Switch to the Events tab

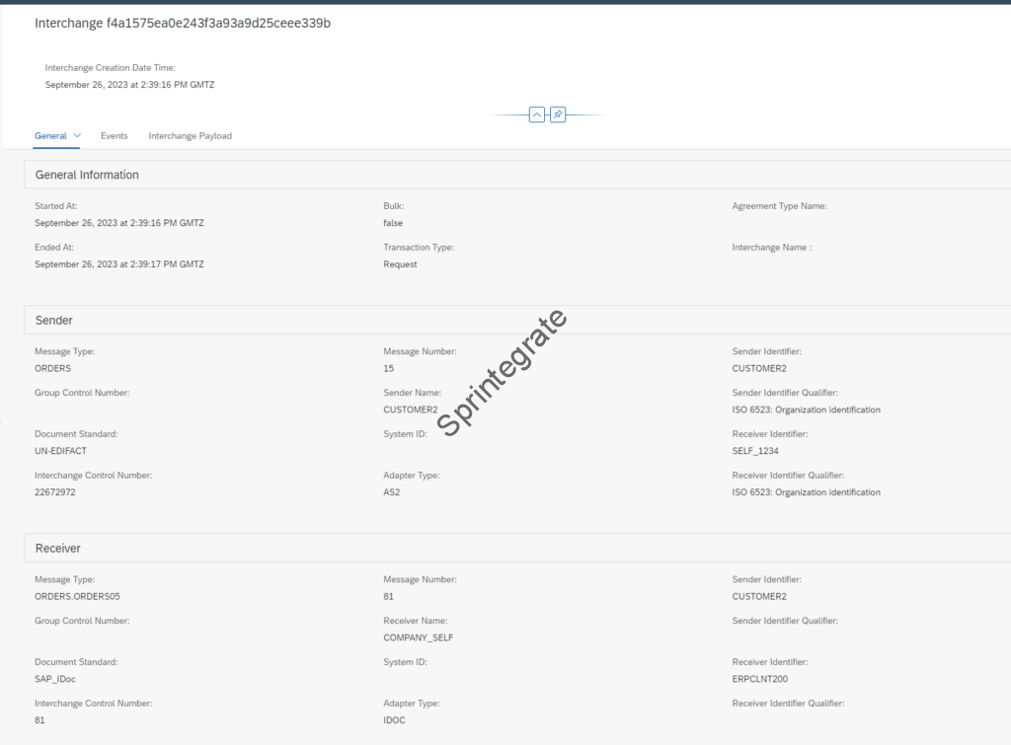[114, 135]
